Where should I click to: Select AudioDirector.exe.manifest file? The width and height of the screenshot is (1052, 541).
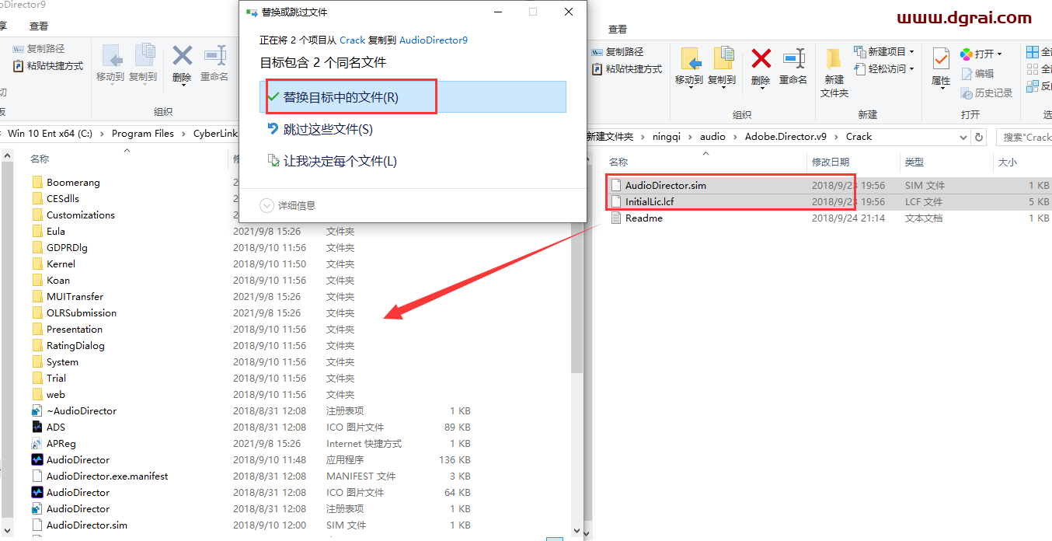click(x=107, y=476)
